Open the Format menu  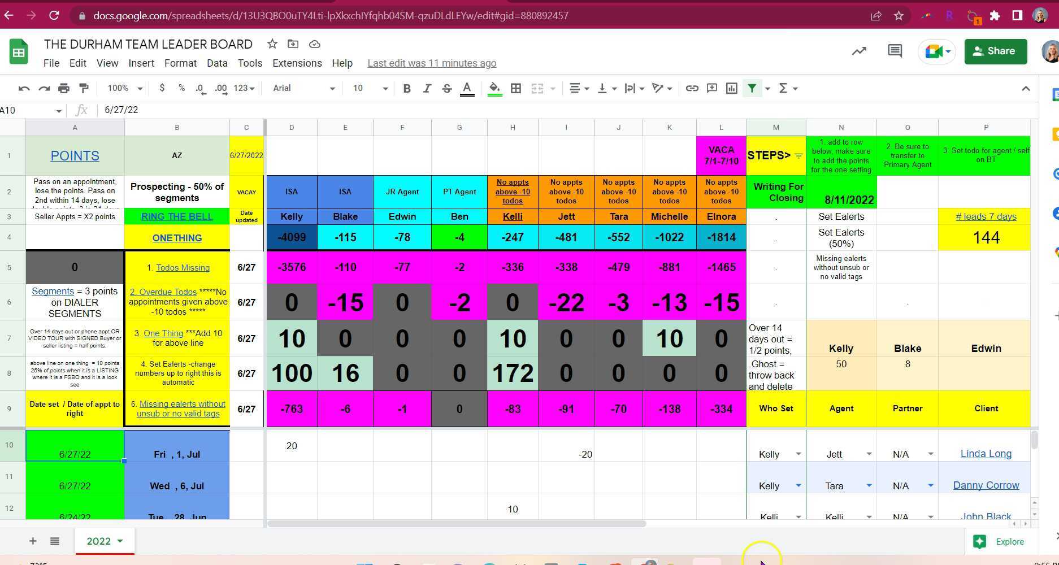pos(180,63)
